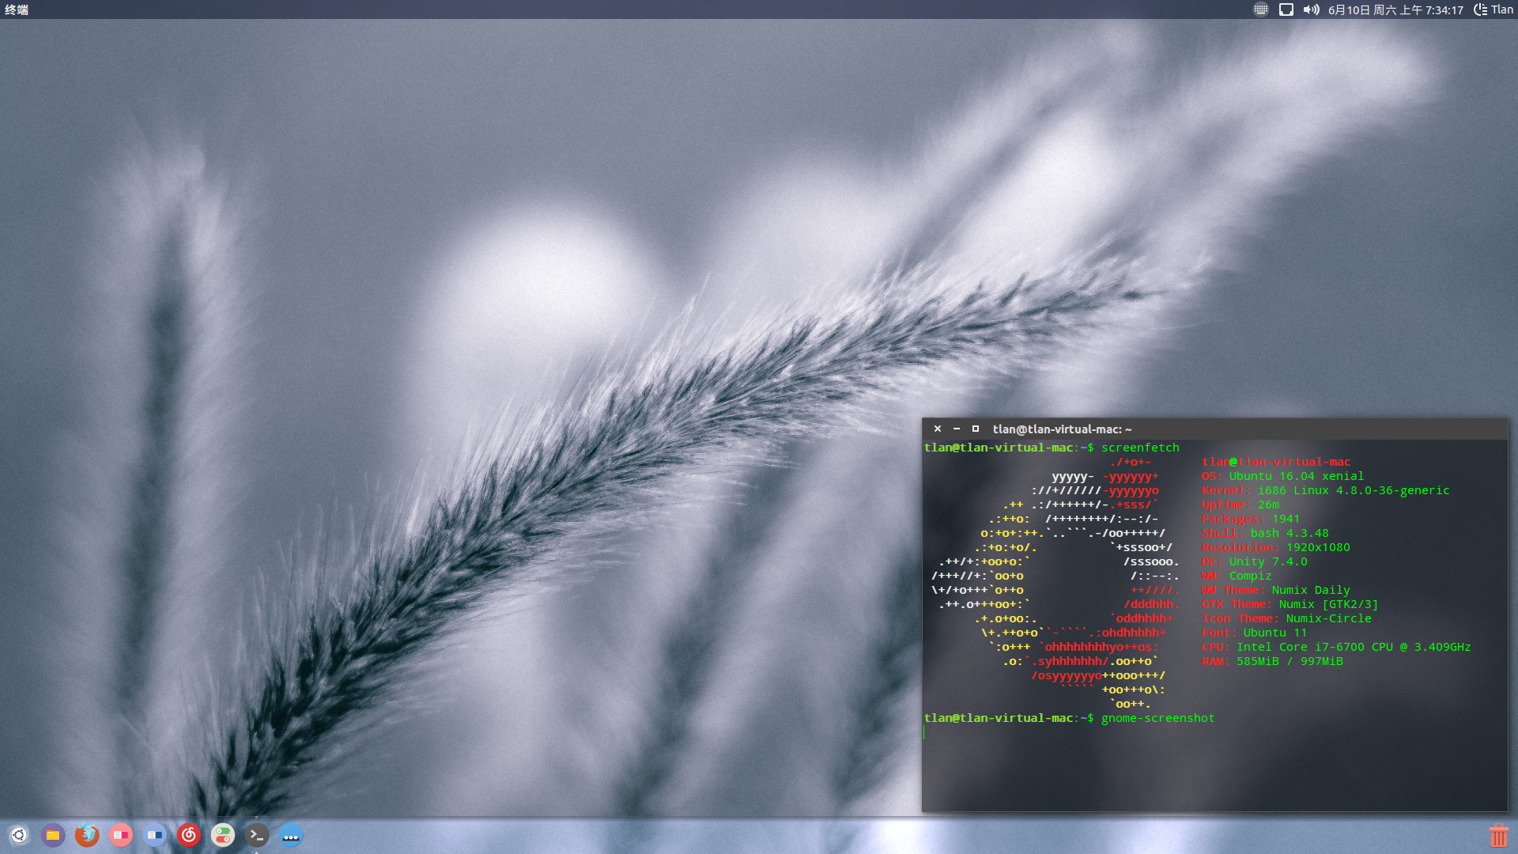The image size is (1518, 854).
Task: Maximize the terminal window
Action: click(x=976, y=429)
